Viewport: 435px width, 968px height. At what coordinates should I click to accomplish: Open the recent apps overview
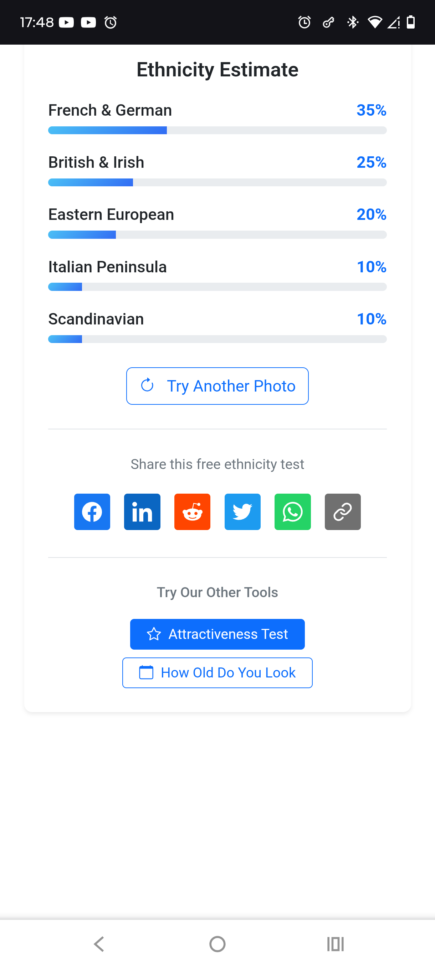(335, 944)
